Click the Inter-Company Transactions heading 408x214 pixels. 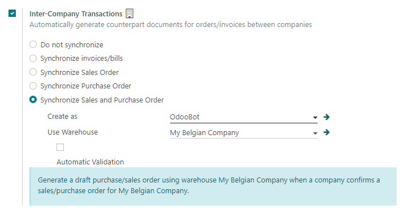(x=76, y=14)
